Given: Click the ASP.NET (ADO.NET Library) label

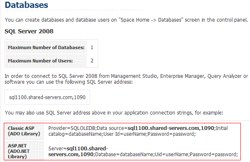Looking at the screenshot, I should pyautogui.click(x=19, y=151).
